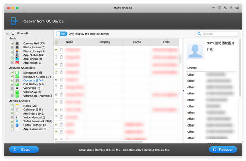
Task: Open Safari Bookmark (399) category
Action: point(38,121)
